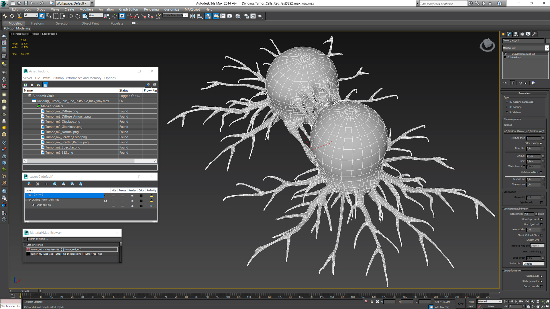
Task: Select the Select and Move tool
Action: 70,16
